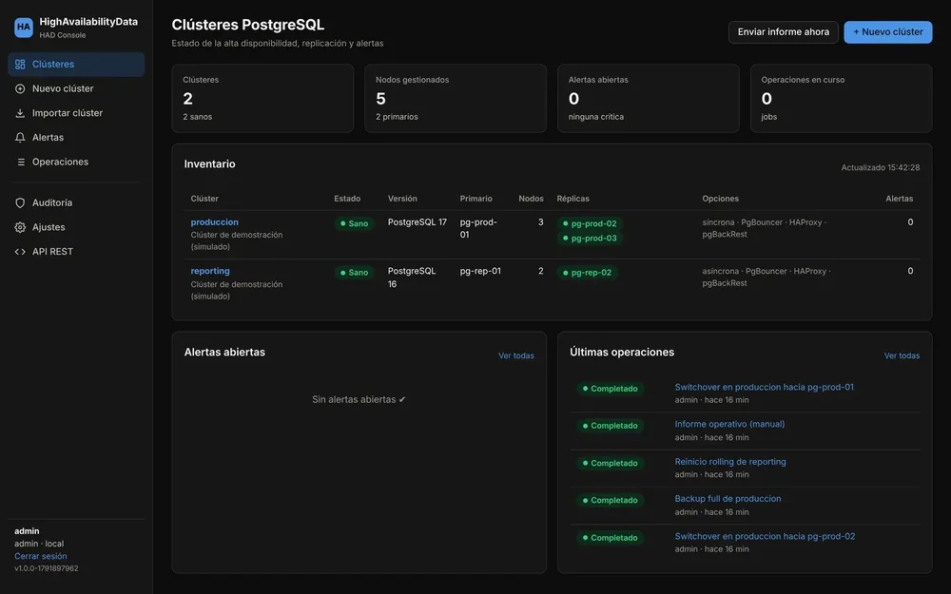Click the Operaciones list icon

pos(20,162)
